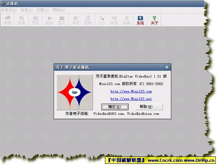Confirm with the 确定(O) button

(x=115, y=107)
